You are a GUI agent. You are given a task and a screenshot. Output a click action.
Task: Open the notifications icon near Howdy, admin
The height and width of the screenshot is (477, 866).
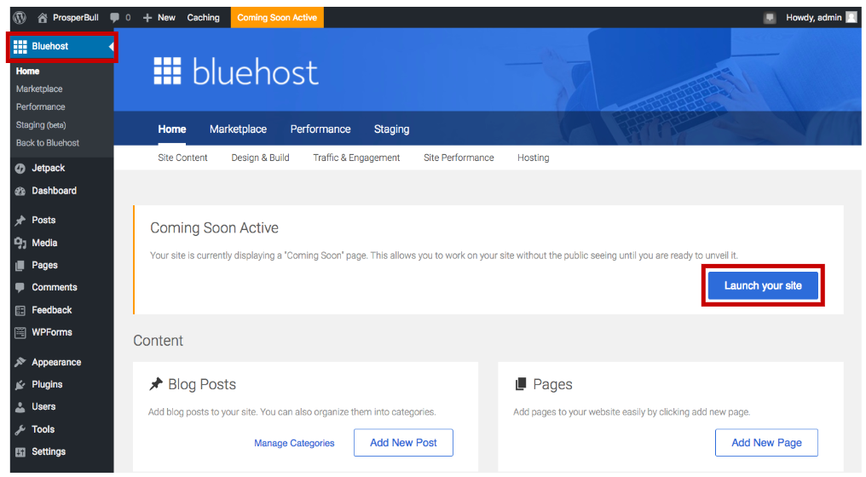pos(770,18)
